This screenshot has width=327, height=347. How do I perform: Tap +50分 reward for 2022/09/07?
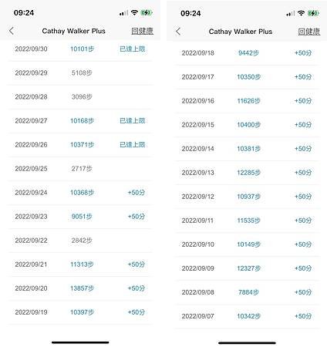pos(303,316)
